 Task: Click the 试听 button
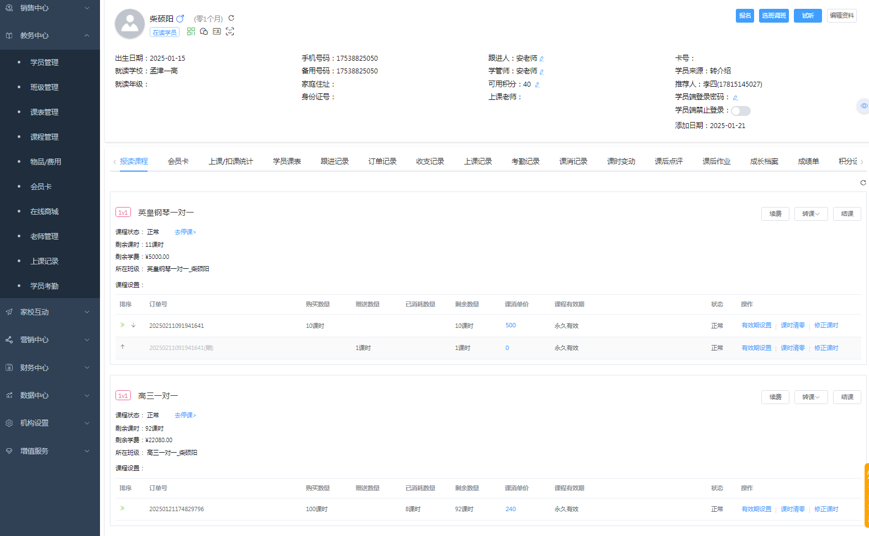coord(808,16)
